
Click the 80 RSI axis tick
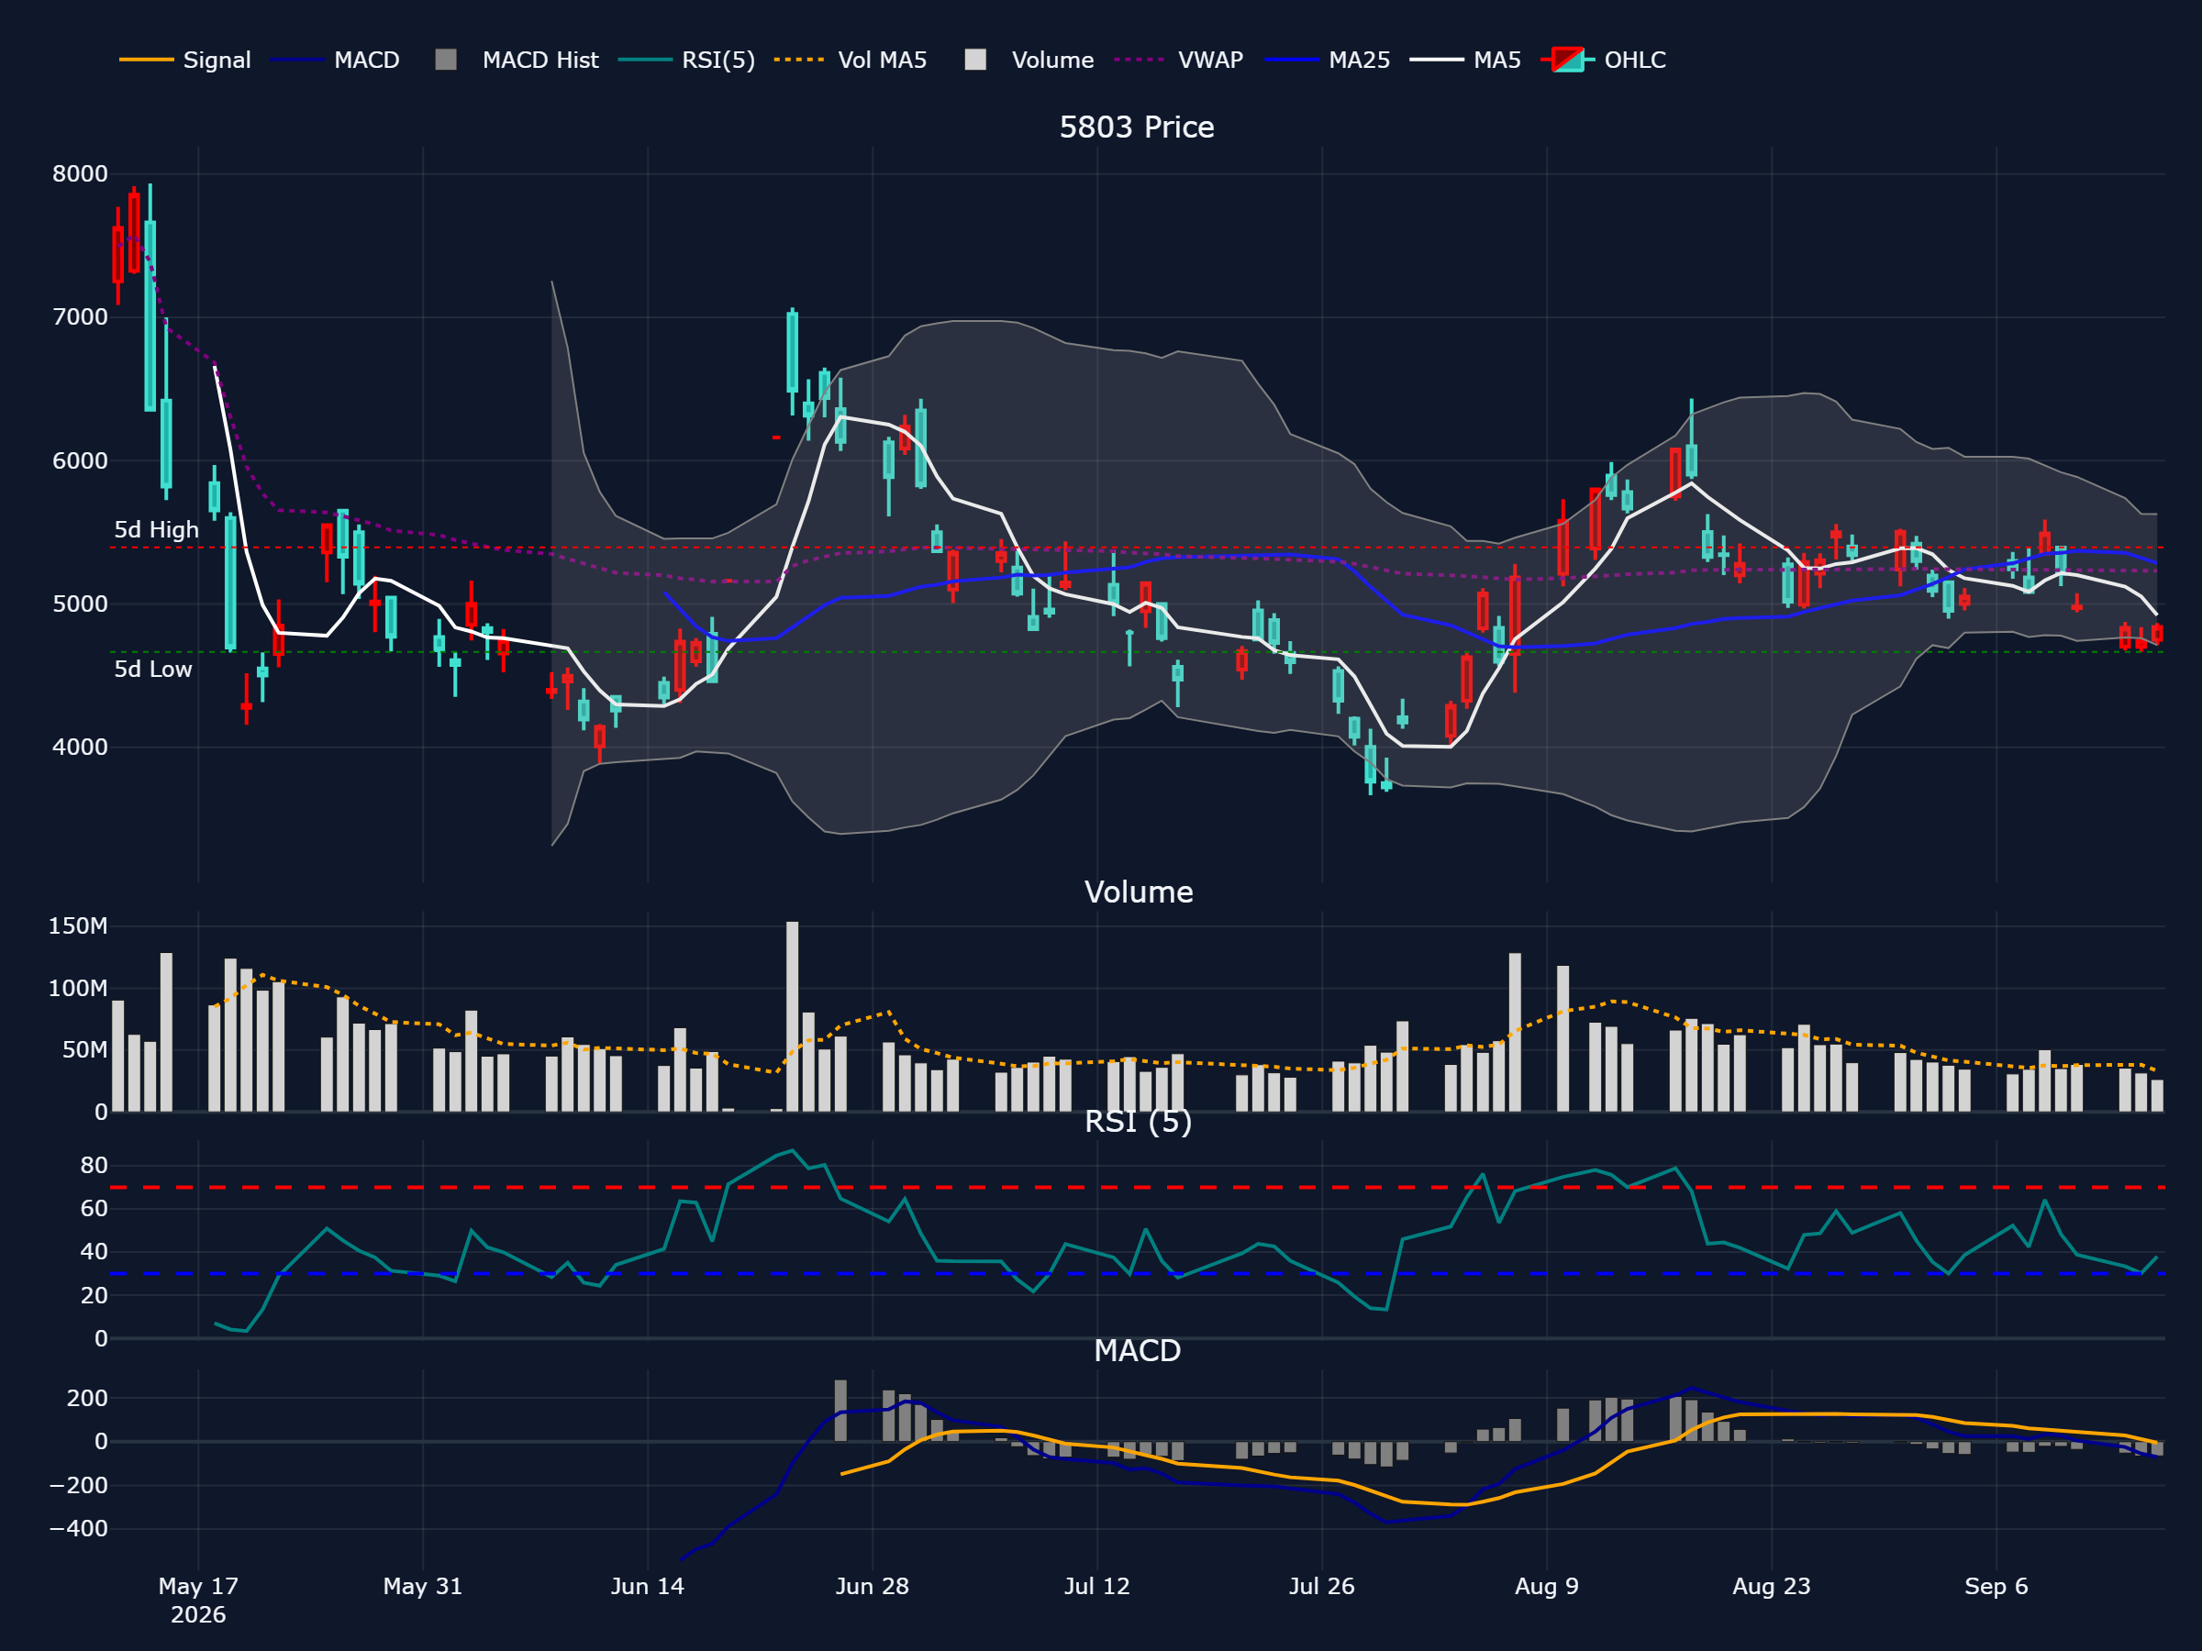click(94, 1166)
